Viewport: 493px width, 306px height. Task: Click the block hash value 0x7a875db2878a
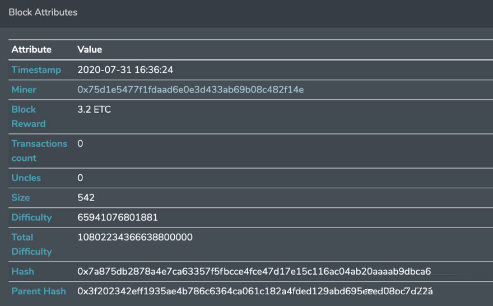pyautogui.click(x=254, y=271)
